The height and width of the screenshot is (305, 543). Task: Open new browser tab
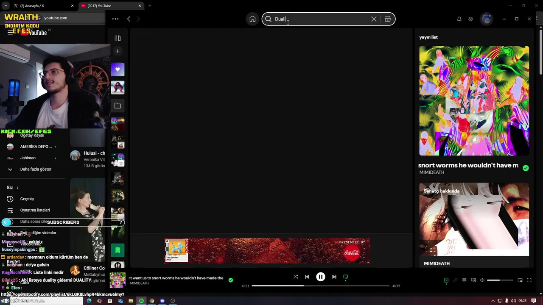click(150, 6)
